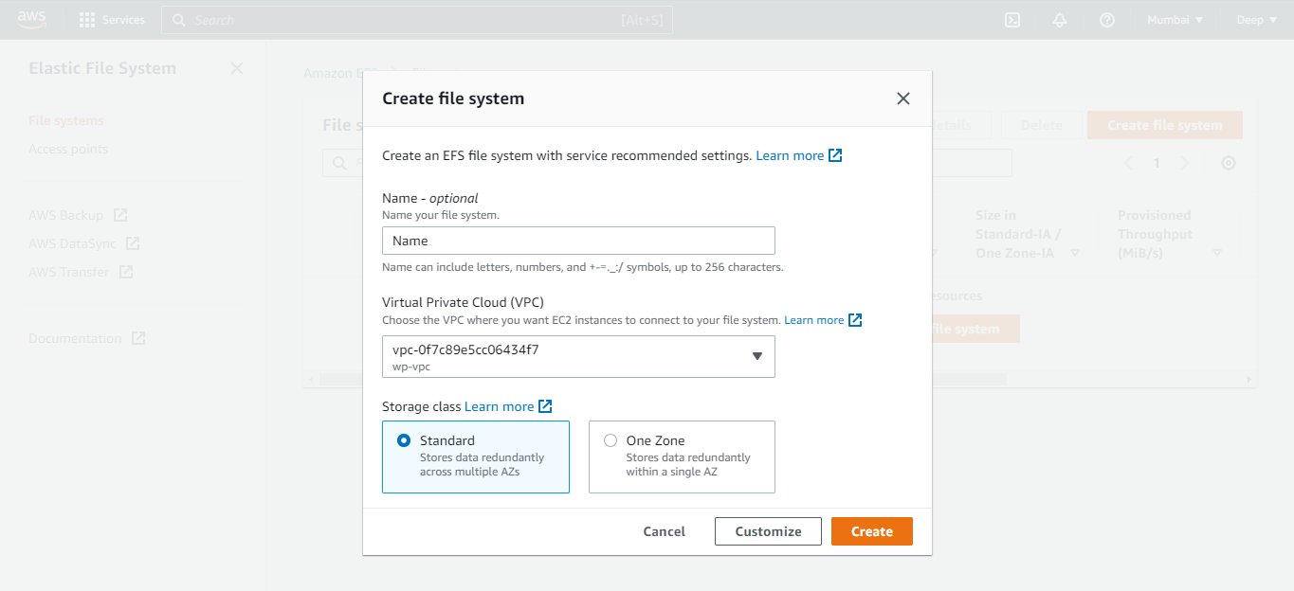Select the Standard storage class option

[405, 439]
